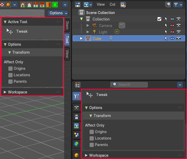The height and width of the screenshot is (159, 187).
Task: Toggle Collection exclude checkbox in Outliner
Action: pyautogui.click(x=159, y=19)
